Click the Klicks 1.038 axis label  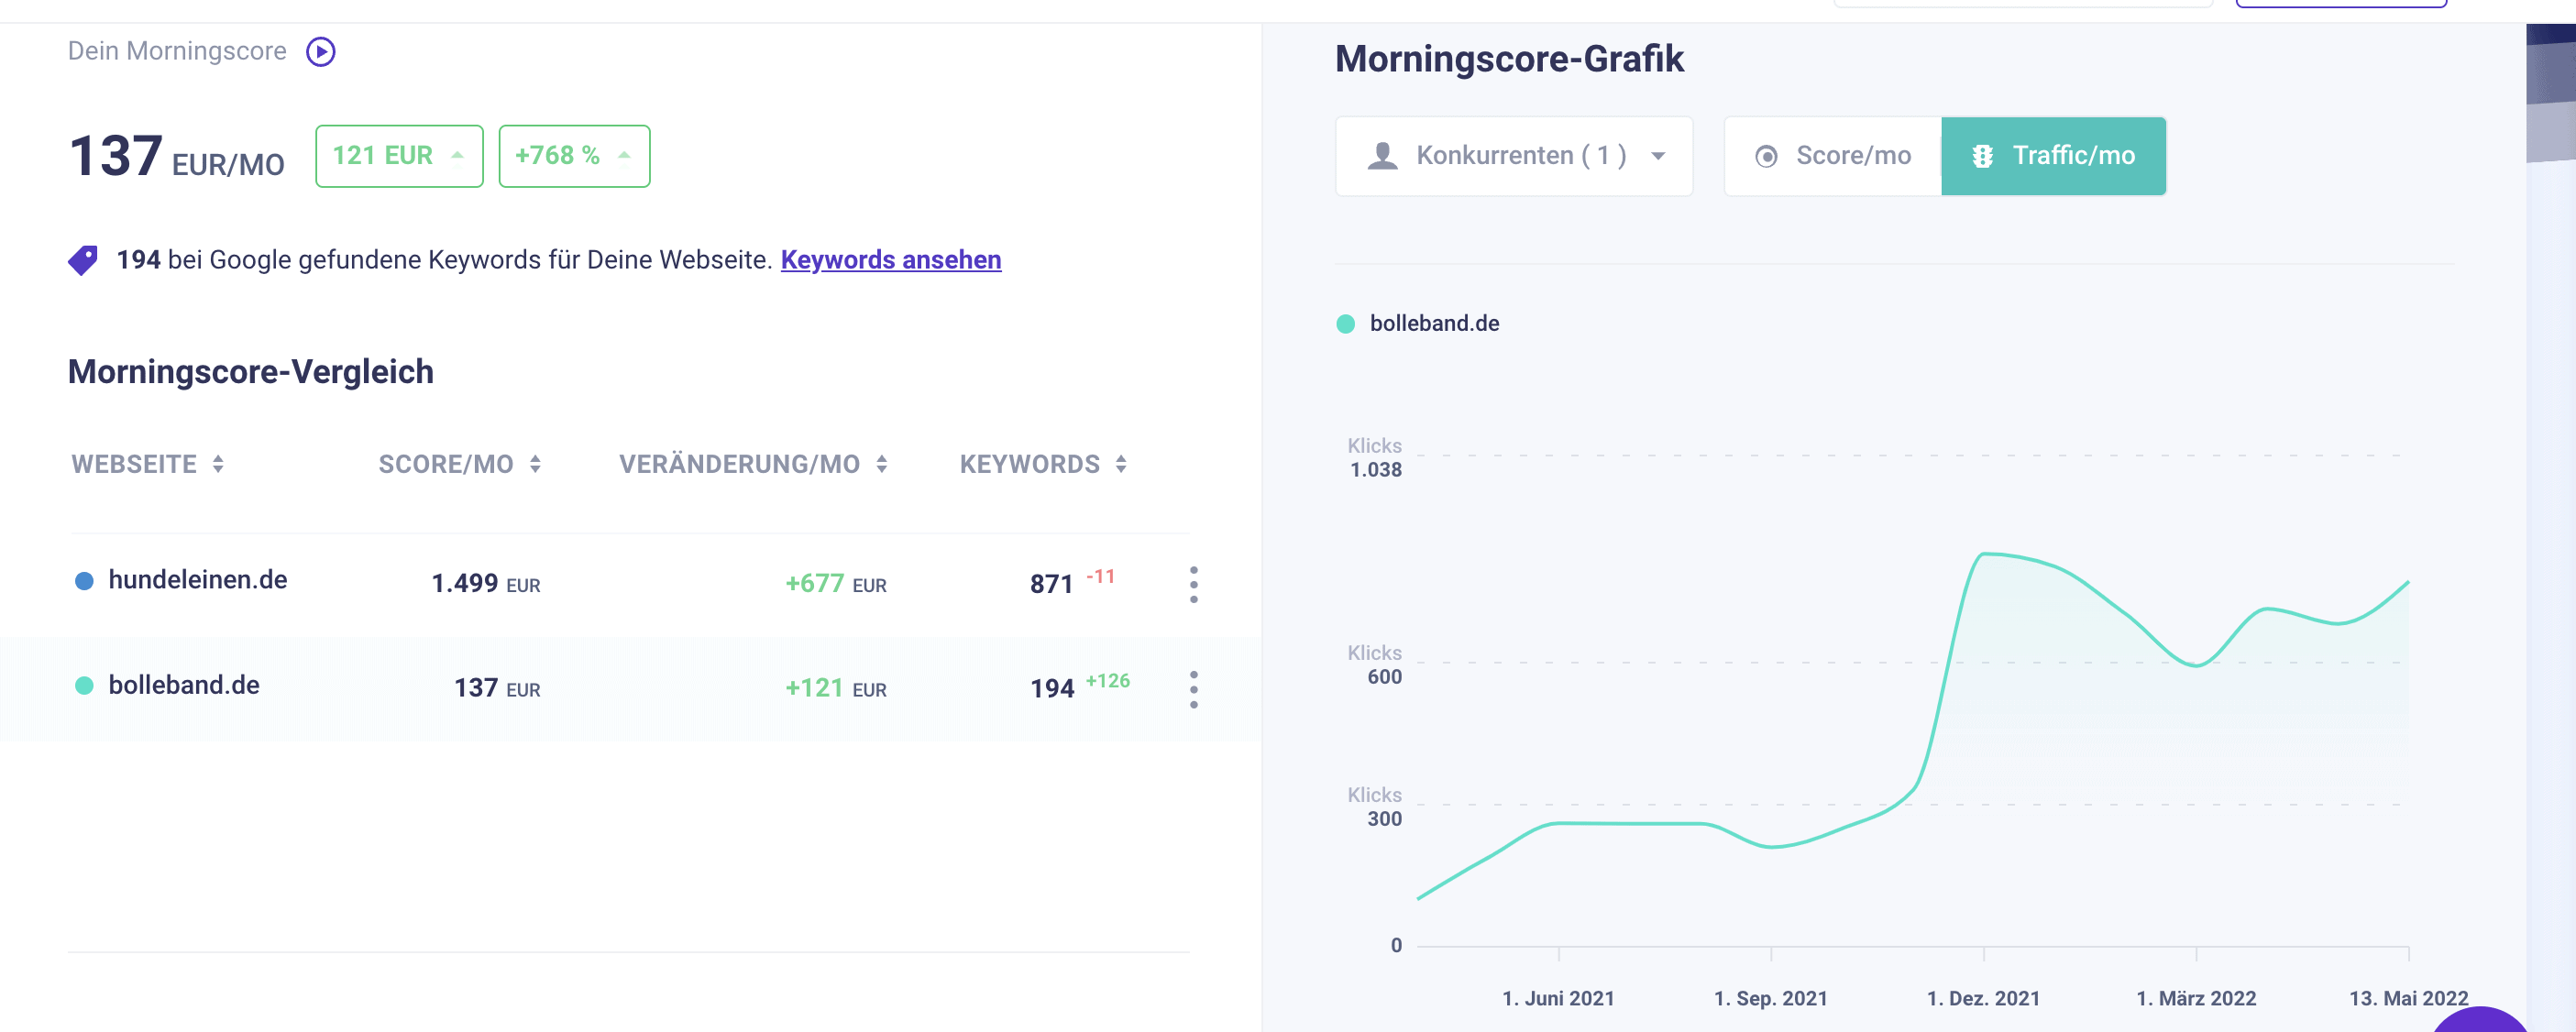1374,457
